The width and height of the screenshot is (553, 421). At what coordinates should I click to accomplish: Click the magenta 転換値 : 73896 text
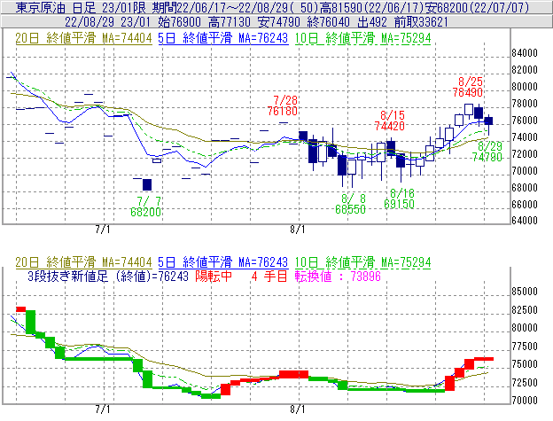[x=338, y=276]
